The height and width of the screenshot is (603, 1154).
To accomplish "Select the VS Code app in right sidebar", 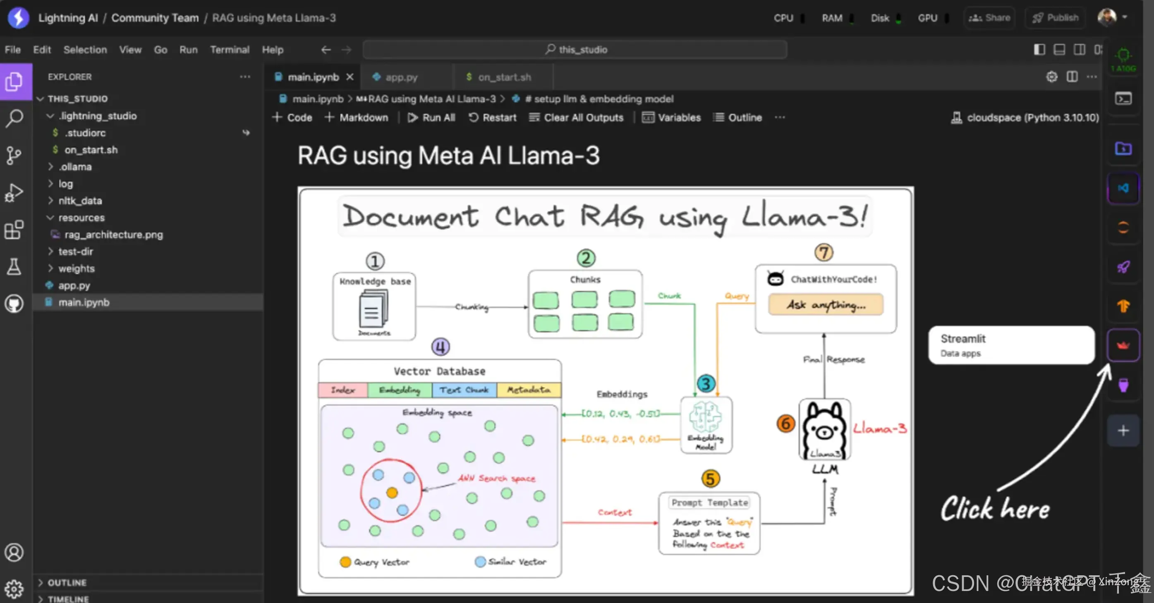I will [x=1123, y=188].
